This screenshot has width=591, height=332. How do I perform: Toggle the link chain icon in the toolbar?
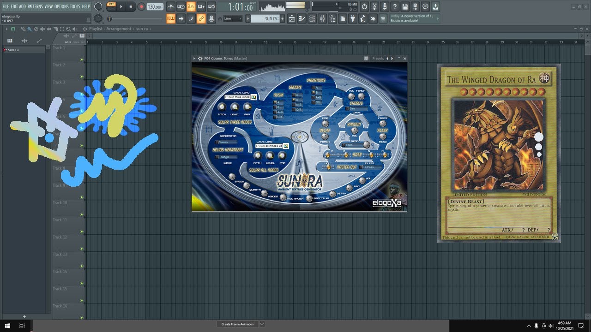pos(201,19)
